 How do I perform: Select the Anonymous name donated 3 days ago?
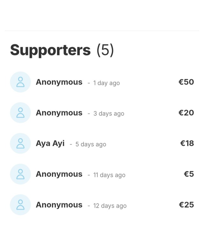59,113
